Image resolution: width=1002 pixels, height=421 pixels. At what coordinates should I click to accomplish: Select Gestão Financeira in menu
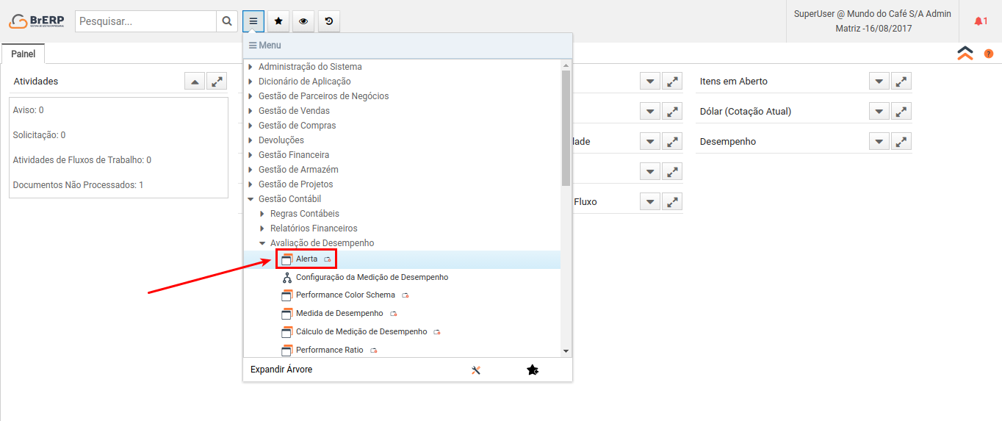click(x=294, y=155)
